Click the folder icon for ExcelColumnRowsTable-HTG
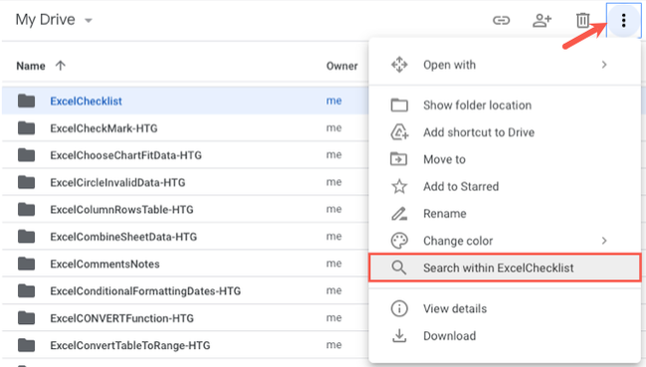This screenshot has width=646, height=367. [x=26, y=210]
